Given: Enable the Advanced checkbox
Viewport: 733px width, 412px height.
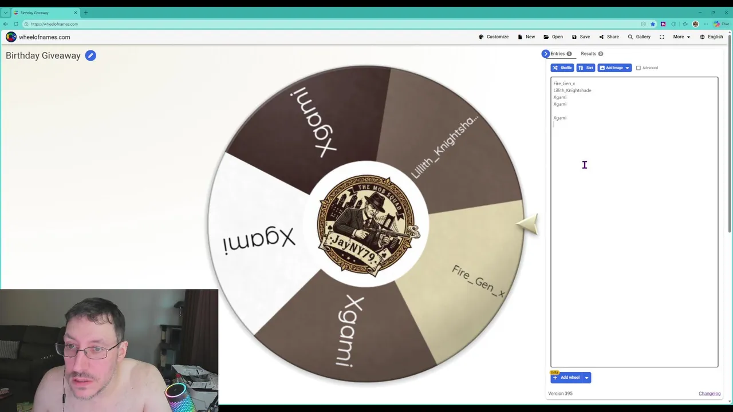Looking at the screenshot, I should [639, 68].
